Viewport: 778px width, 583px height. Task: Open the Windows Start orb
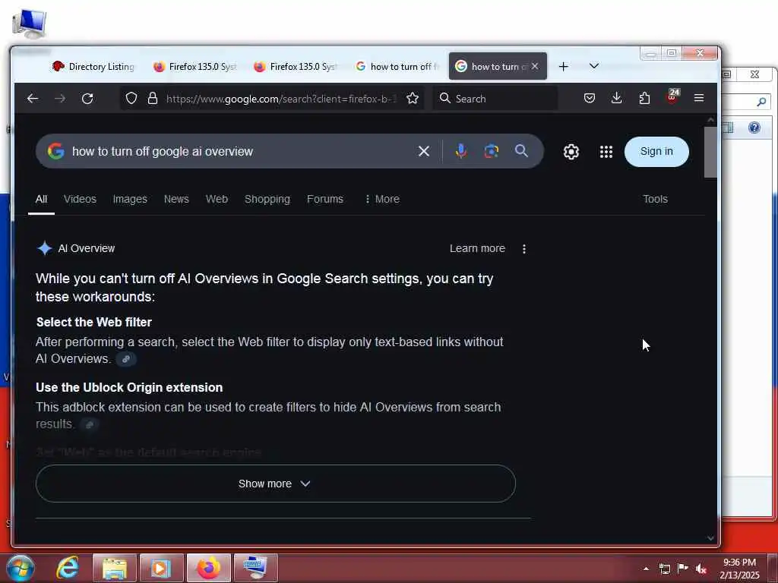[x=20, y=568]
